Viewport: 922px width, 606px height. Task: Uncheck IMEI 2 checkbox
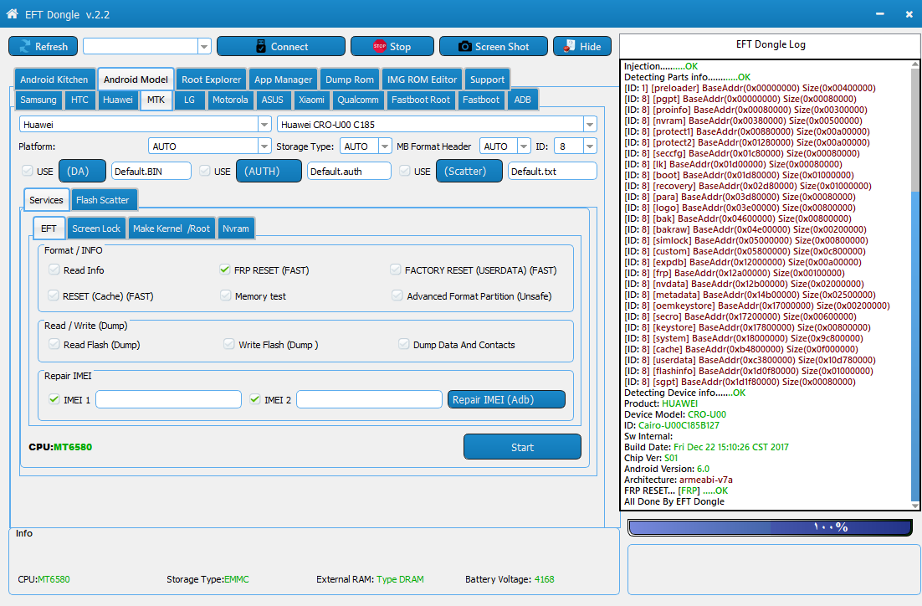[x=255, y=399]
